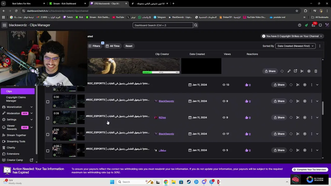Open the Stream Together sidebar item
The width and height of the screenshot is (331, 186).
click(16, 135)
